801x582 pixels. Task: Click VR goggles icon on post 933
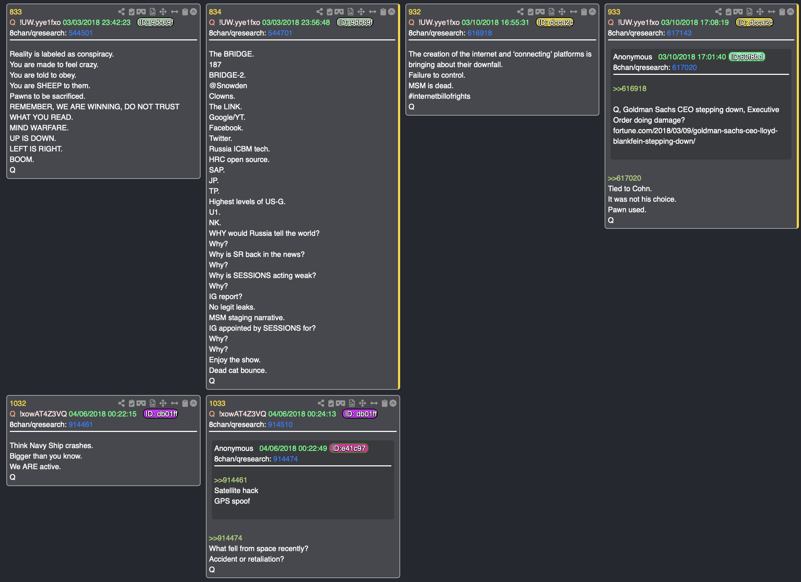(x=738, y=12)
